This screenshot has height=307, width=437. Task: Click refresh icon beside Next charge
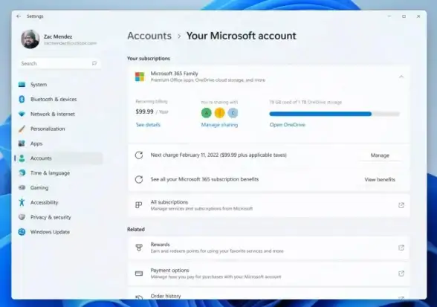139,155
